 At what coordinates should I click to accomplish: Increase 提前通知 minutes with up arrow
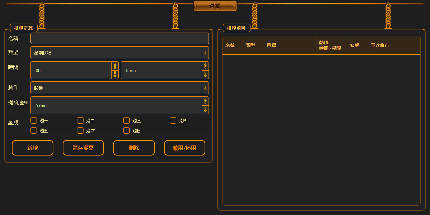pyautogui.click(x=205, y=101)
